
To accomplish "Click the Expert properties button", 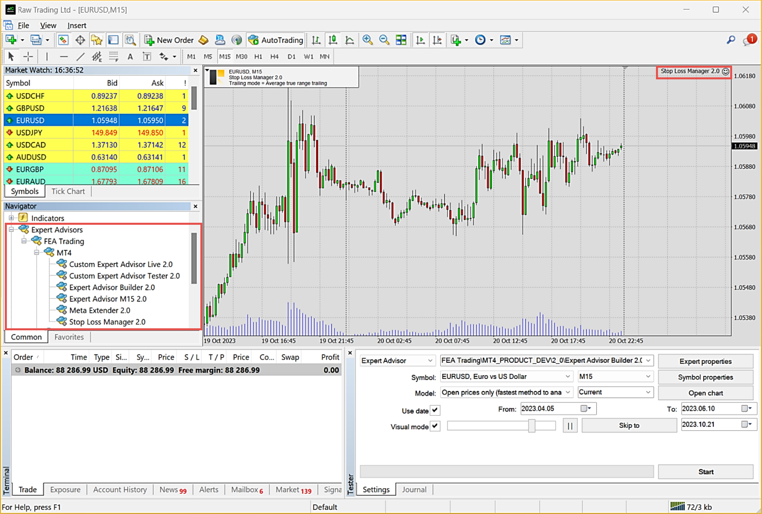I will tap(706, 361).
